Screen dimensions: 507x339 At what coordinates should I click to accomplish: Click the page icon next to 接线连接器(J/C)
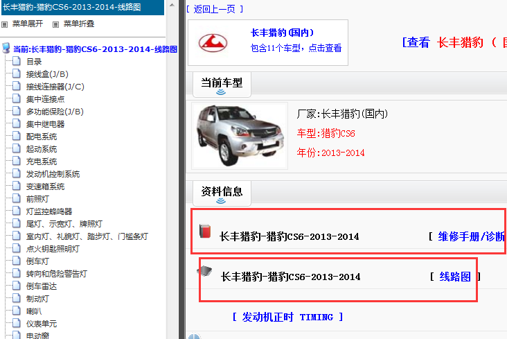pos(17,86)
